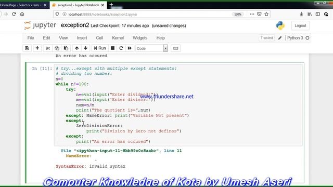The width and height of the screenshot is (333, 187).
Task: Click 'SyntaxError: invalid syntax' output
Action: pos(91,166)
